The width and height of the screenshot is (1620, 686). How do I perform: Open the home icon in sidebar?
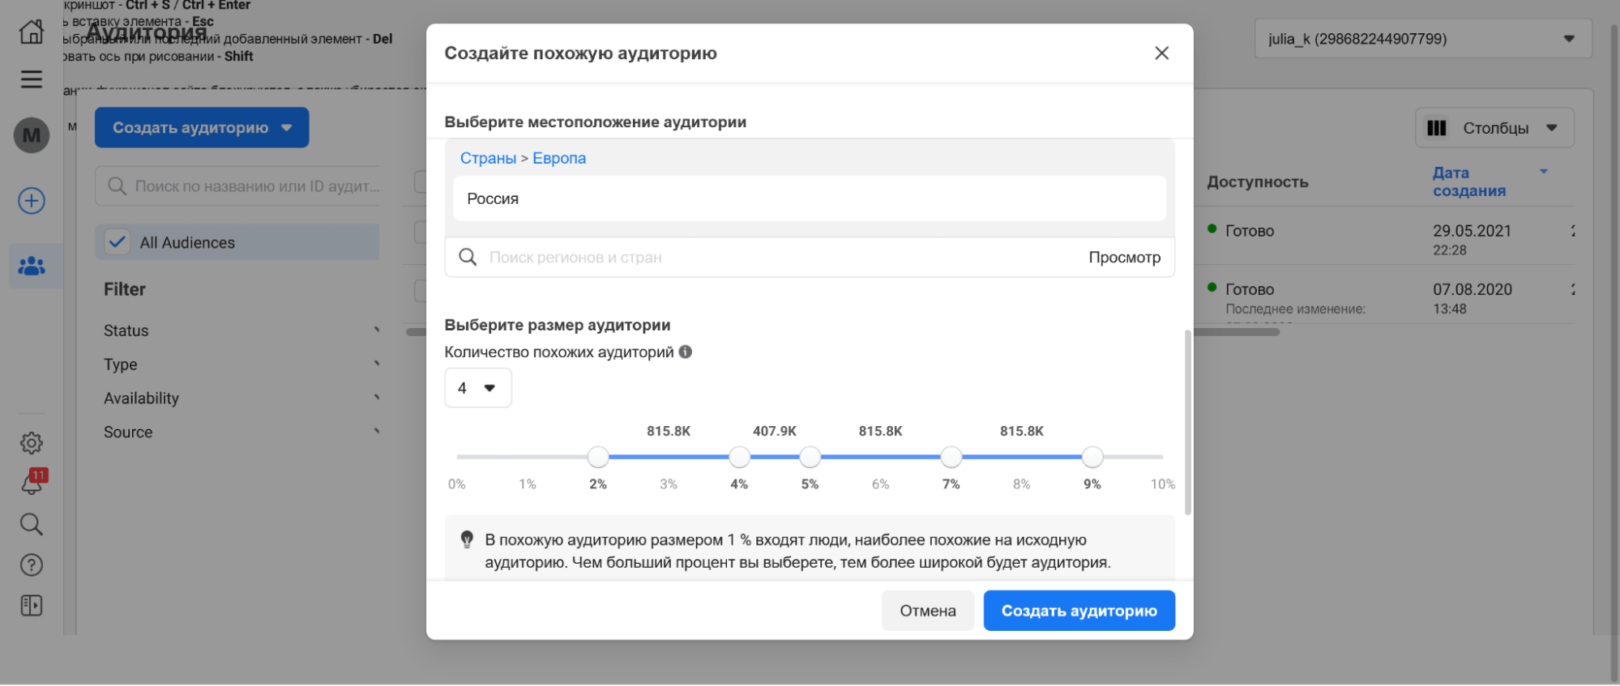(x=32, y=32)
